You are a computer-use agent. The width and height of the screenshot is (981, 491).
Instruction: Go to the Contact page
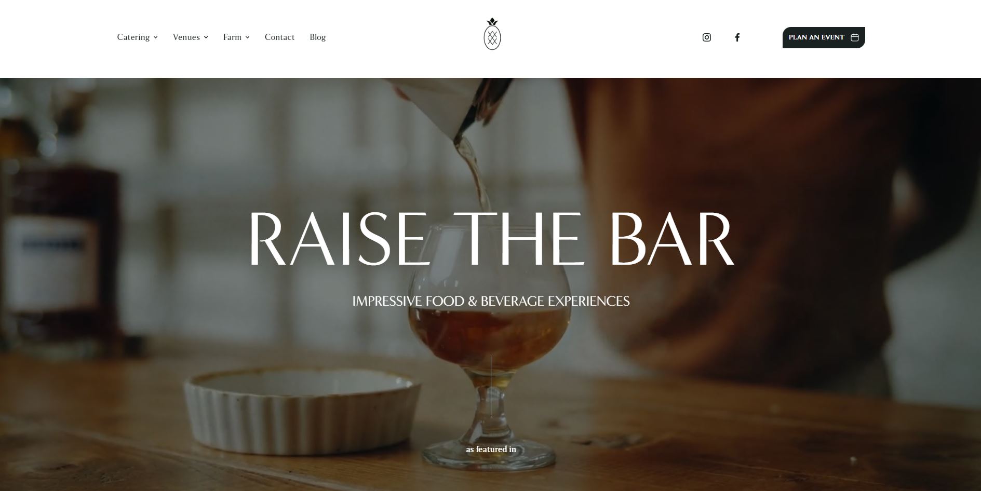(279, 37)
